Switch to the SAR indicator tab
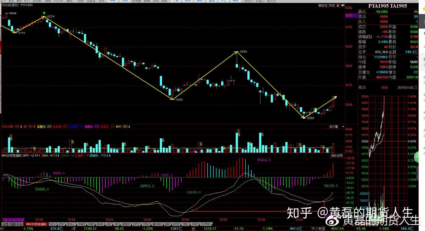The image size is (425, 231). pos(194,224)
